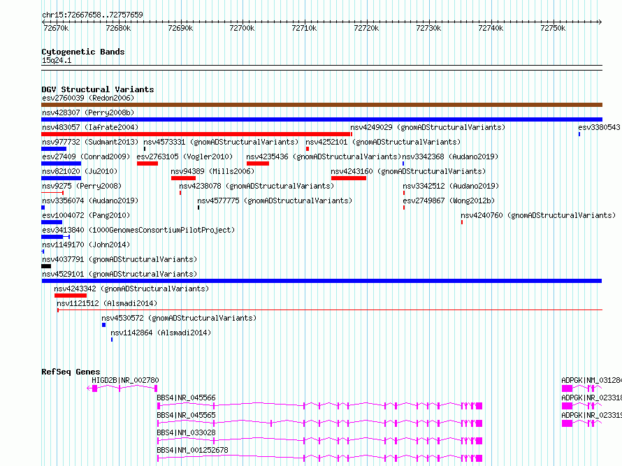Click nsv1142864 Alsmadi2014 label

point(161,333)
